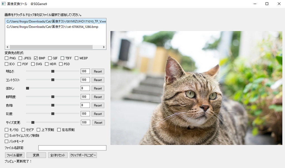The image size is (285, 168).
Task: Uncheck the BMP format checkbox
Action: coord(36,58)
